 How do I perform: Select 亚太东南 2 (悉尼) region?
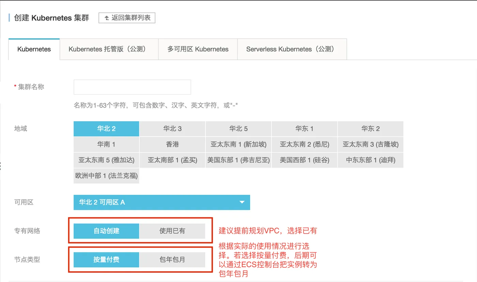tap(305, 144)
